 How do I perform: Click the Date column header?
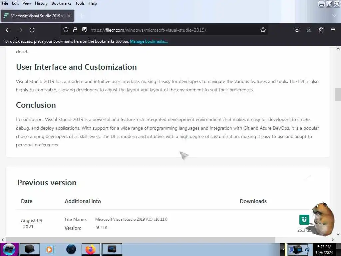click(27, 201)
